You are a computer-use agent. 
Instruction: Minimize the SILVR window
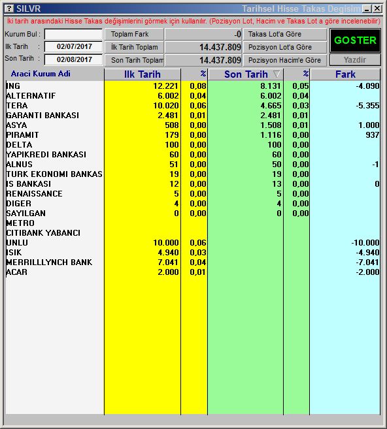click(367, 8)
